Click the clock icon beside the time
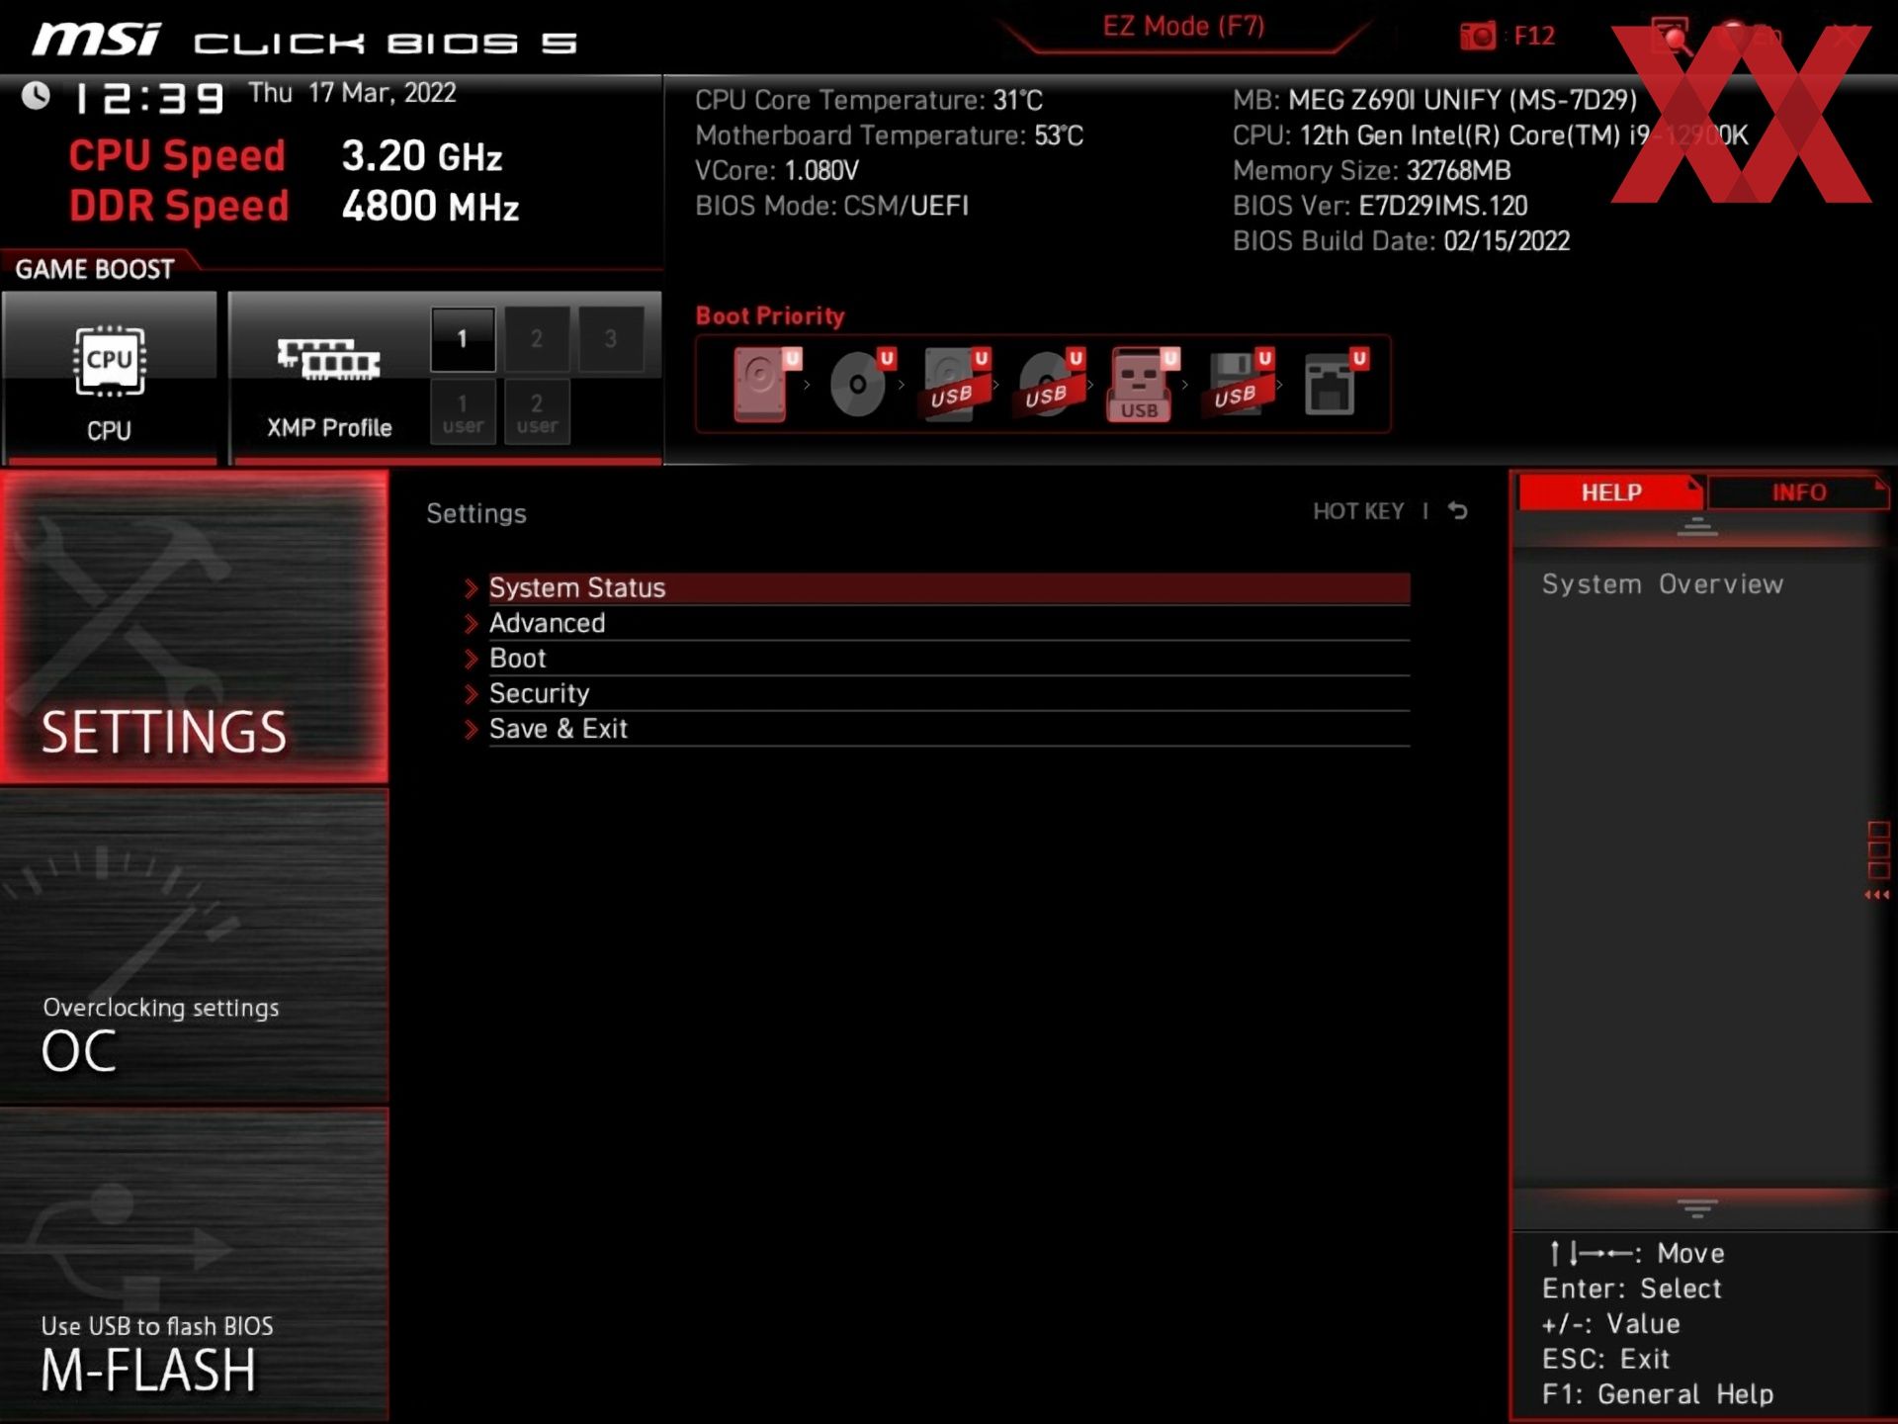The image size is (1898, 1424). point(37,96)
